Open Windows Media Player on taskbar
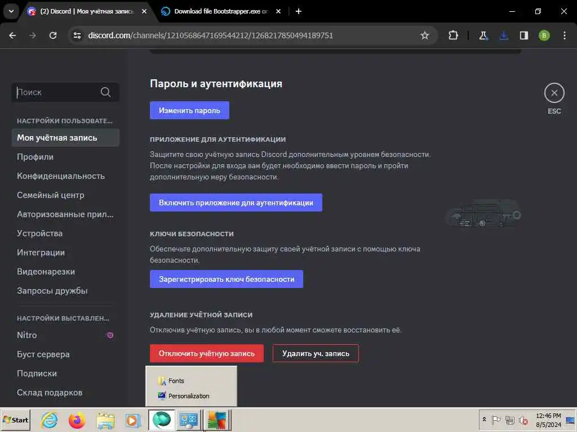 click(133, 420)
